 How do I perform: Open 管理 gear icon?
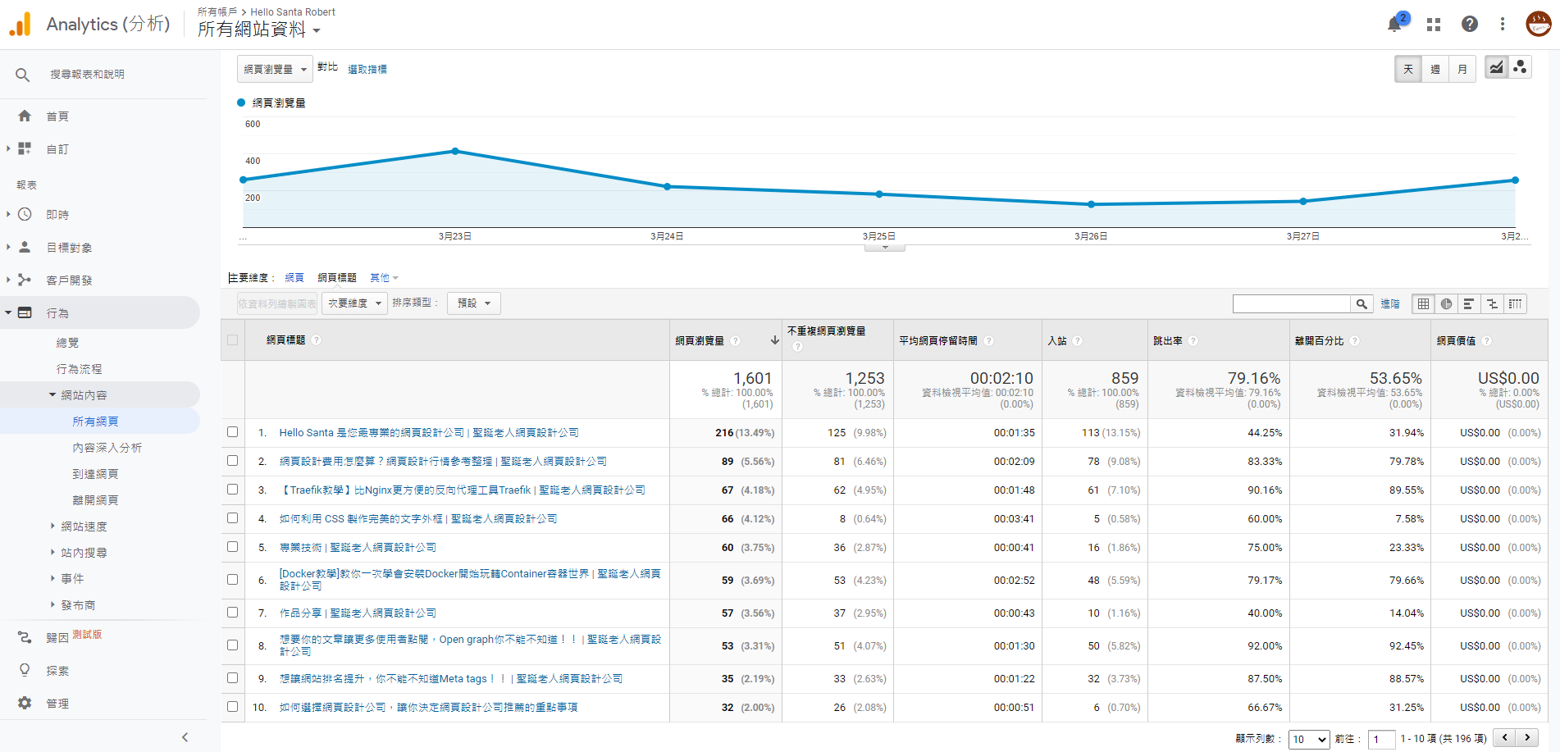click(x=25, y=703)
